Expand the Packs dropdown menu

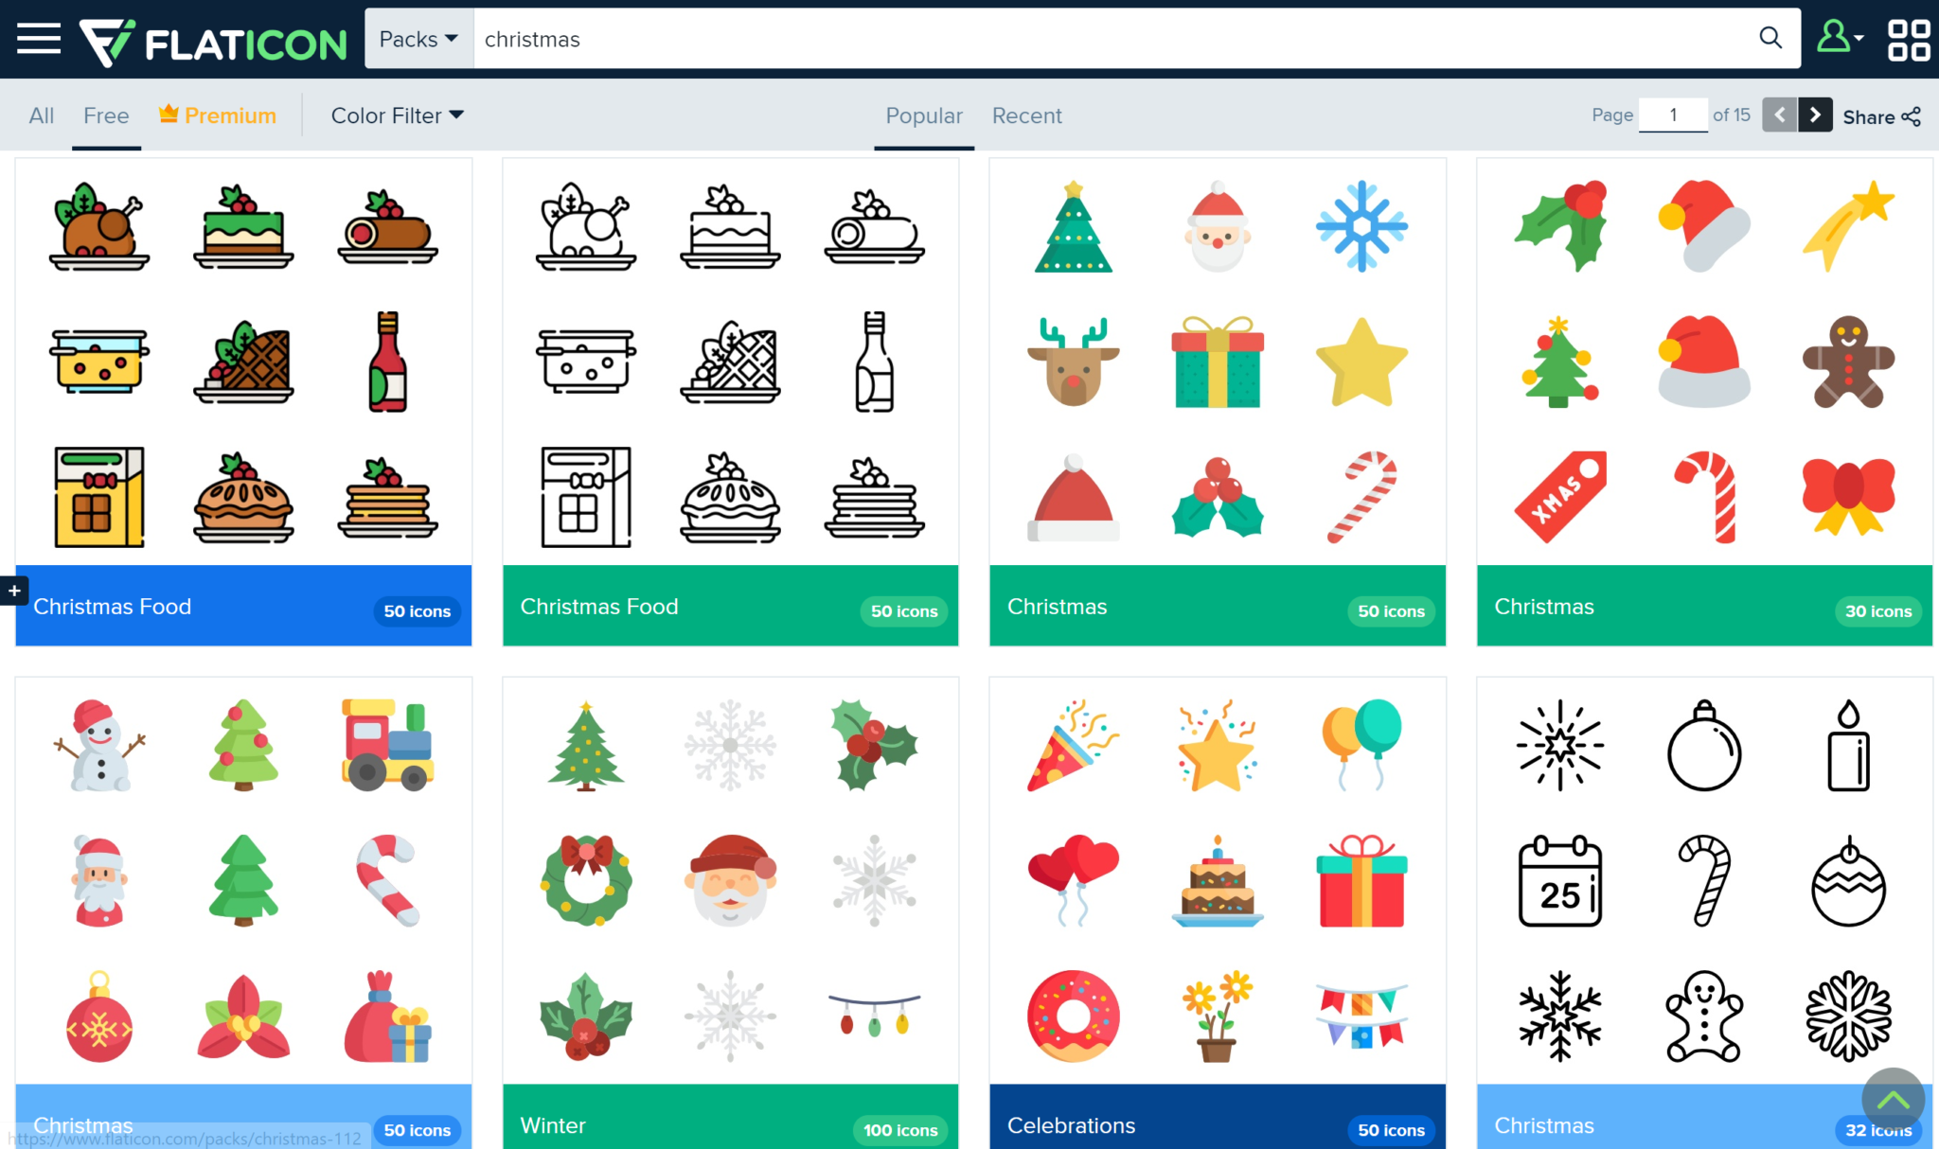(x=416, y=38)
